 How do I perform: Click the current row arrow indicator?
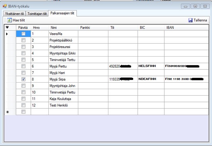[x=7, y=34]
